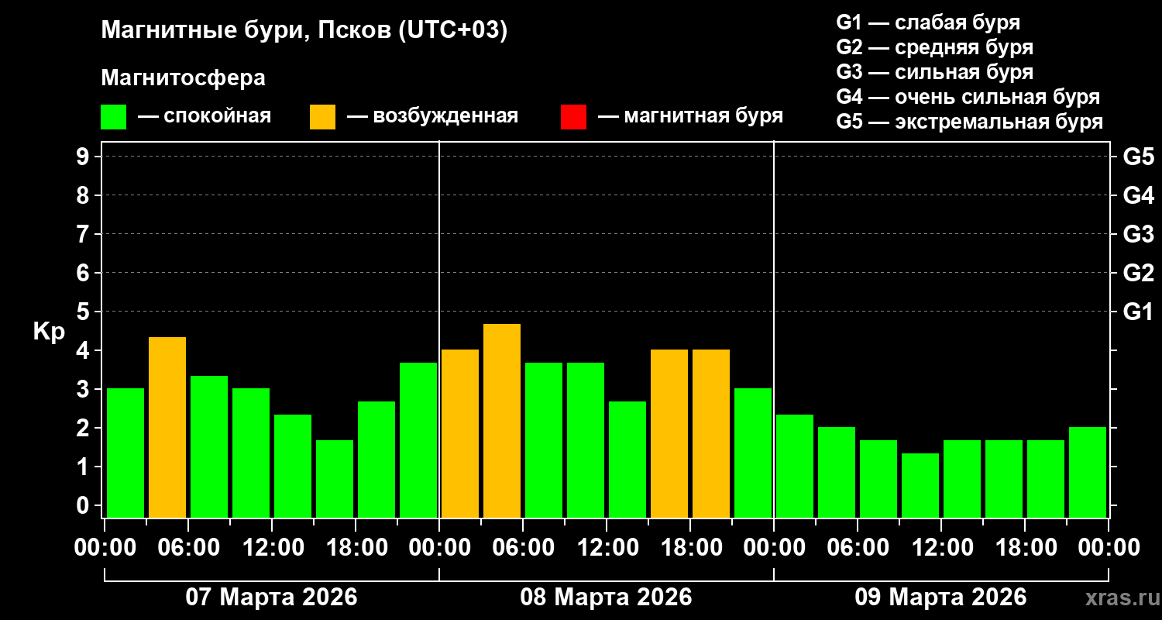Click the 00:00–03:00 green bar on 09 Марта

(x=795, y=466)
